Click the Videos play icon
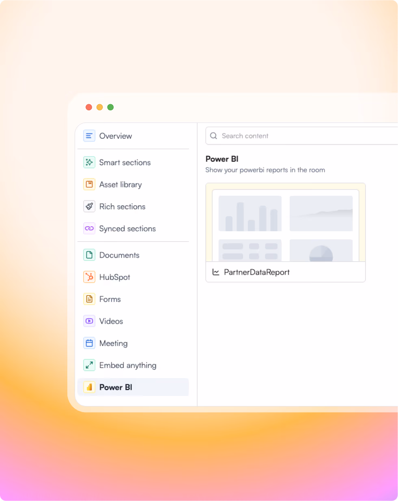This screenshot has width=398, height=501. pyautogui.click(x=89, y=321)
